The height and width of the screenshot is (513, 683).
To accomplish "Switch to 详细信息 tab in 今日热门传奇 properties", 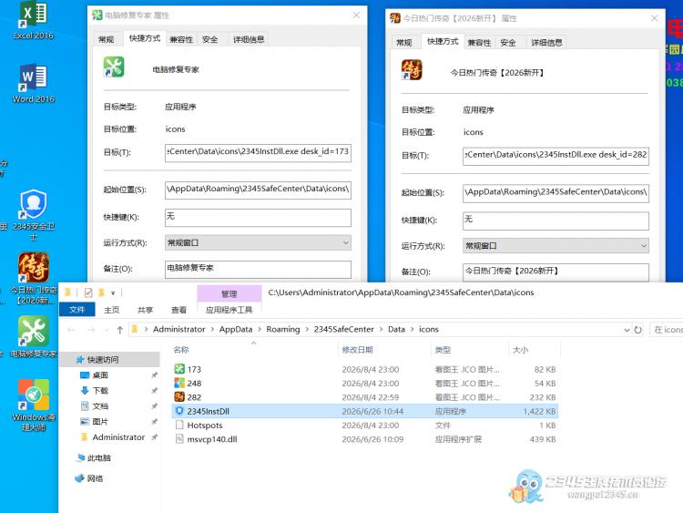I will pyautogui.click(x=546, y=42).
